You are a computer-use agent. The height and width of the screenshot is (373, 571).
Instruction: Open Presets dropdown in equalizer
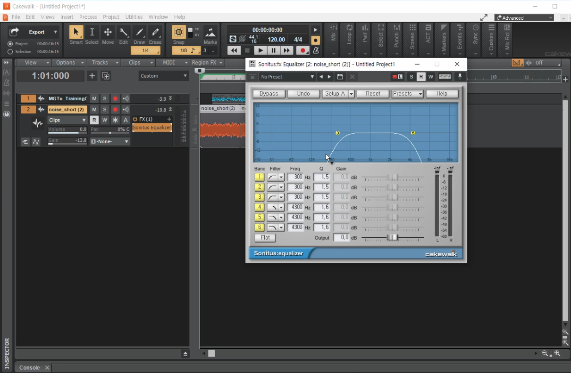[407, 94]
